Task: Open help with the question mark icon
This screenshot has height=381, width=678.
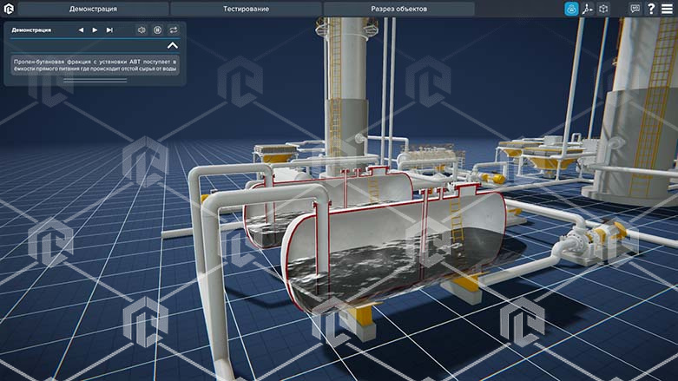Action: tap(651, 9)
